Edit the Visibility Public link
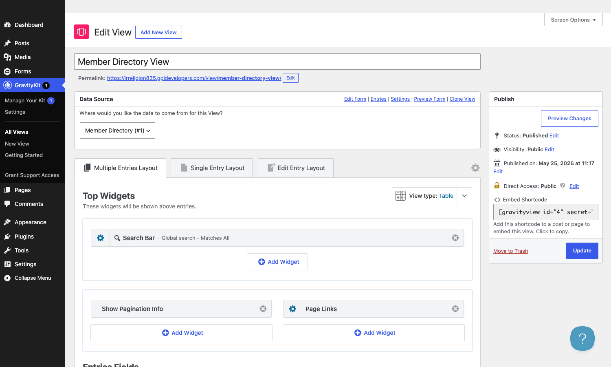 point(549,149)
